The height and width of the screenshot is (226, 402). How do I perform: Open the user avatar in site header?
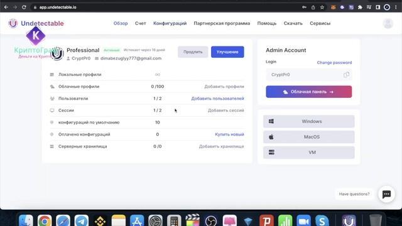388,23
